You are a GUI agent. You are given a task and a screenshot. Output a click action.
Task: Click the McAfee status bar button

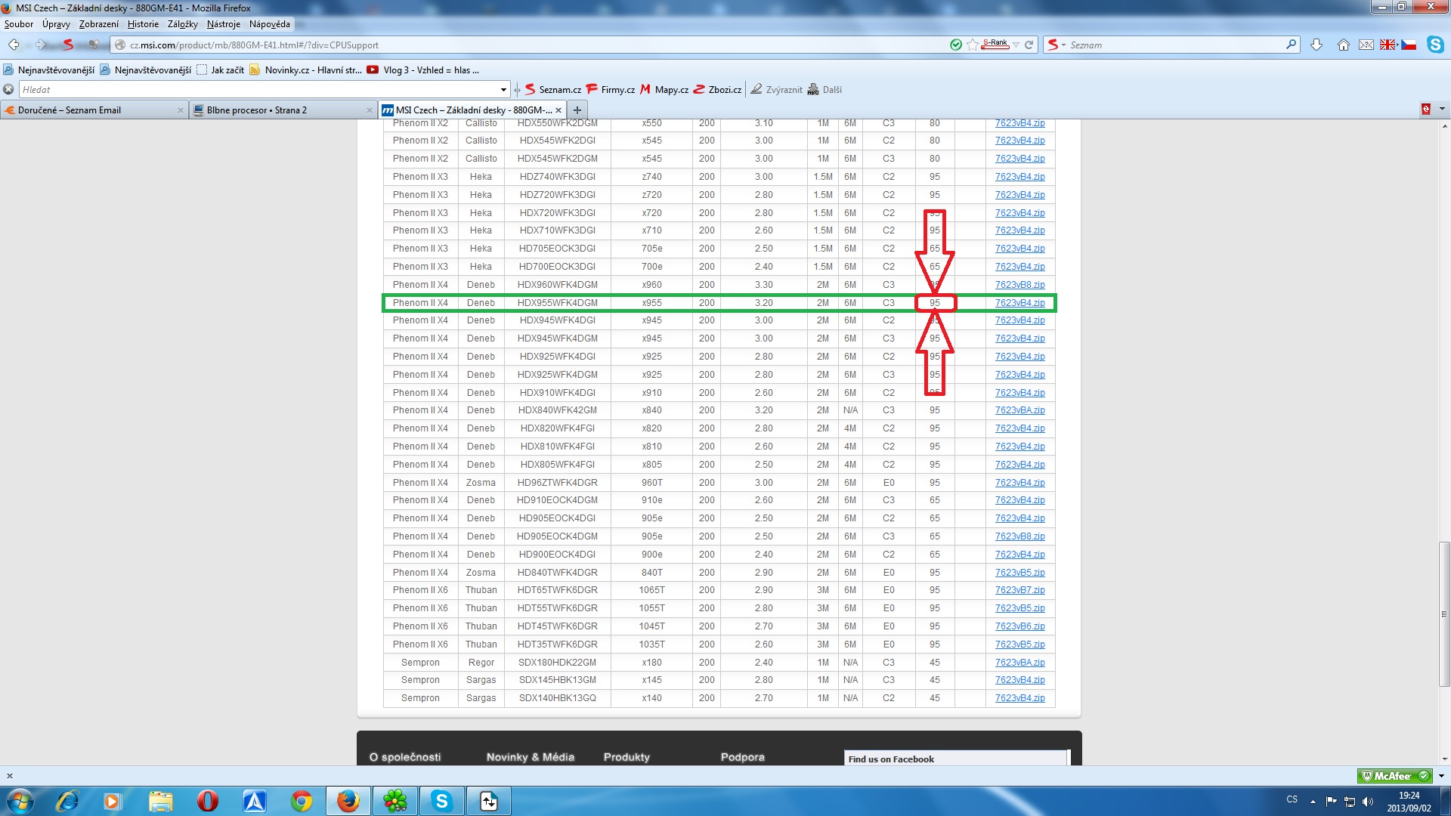pos(1394,776)
